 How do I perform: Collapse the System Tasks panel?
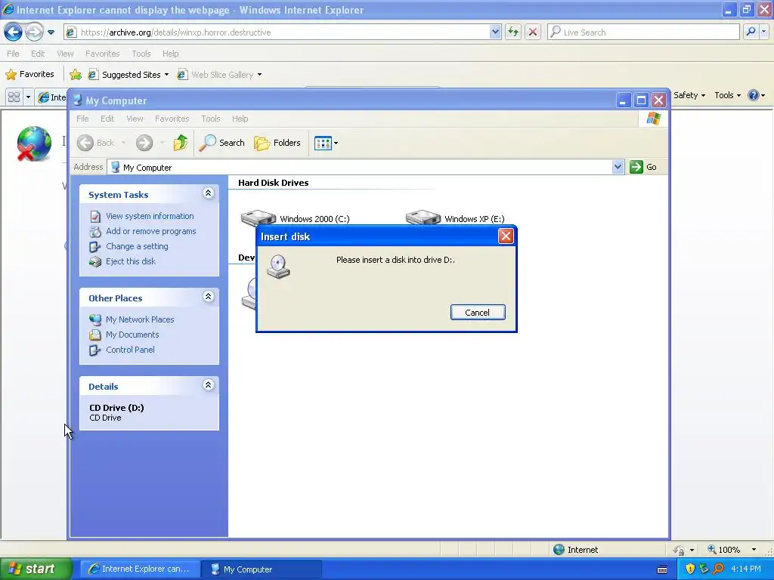(209, 193)
